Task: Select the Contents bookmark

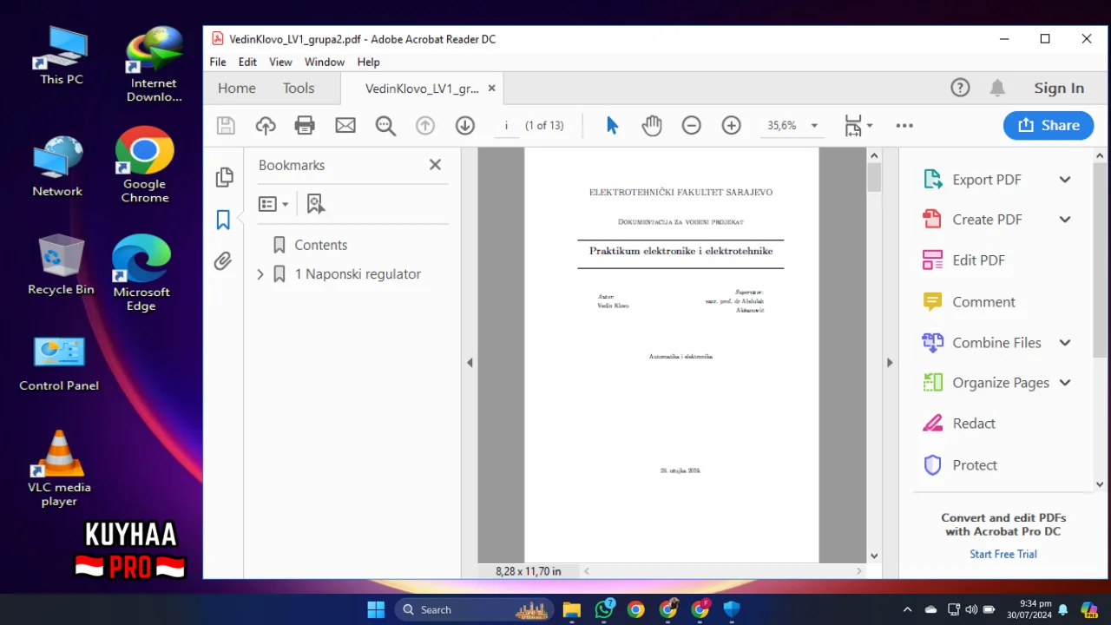Action: (x=320, y=245)
